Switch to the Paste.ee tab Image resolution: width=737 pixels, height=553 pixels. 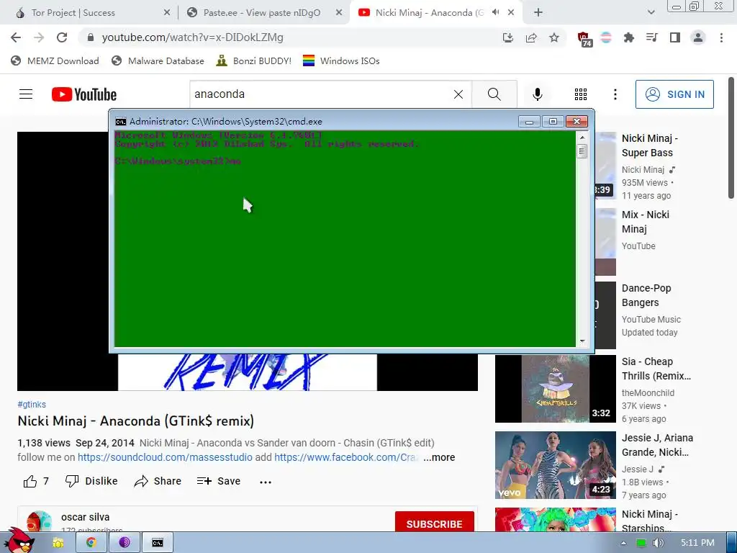pos(262,13)
